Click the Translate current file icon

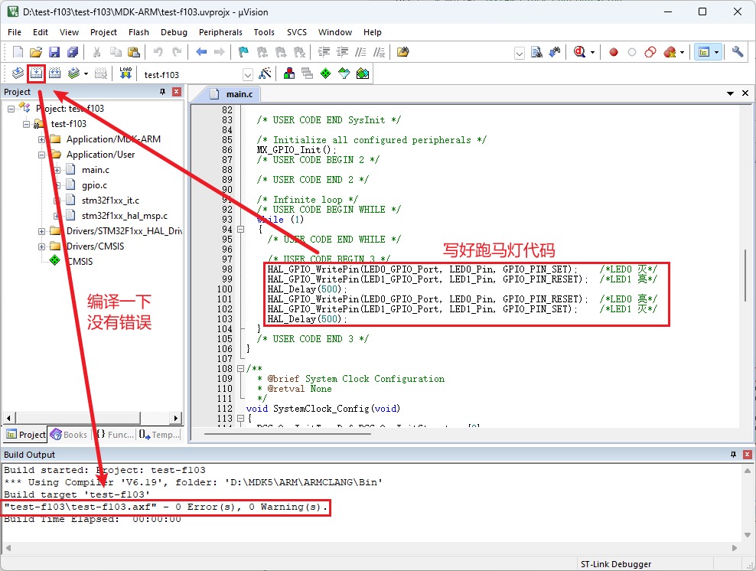18,73
